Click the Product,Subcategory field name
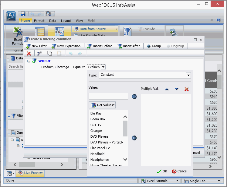This screenshot has width=227, height=187. (56, 67)
